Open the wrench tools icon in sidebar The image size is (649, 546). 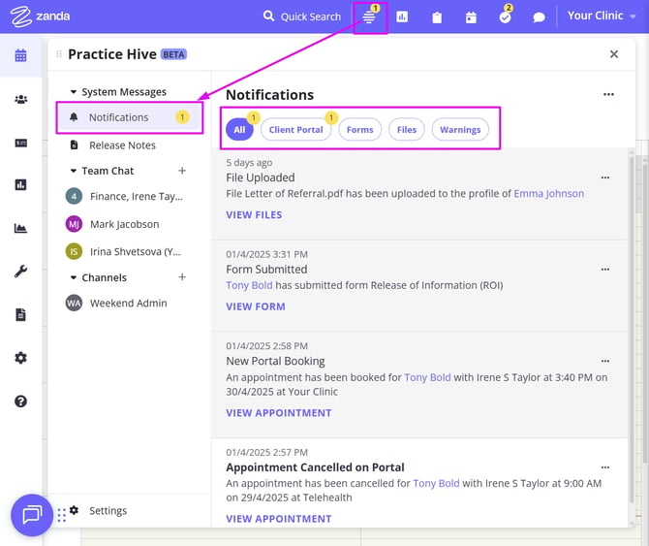(x=20, y=272)
